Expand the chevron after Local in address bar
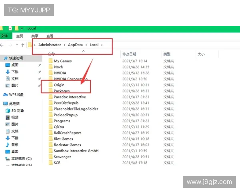Image resolution: width=240 pixels, height=192 pixels. coord(102,45)
